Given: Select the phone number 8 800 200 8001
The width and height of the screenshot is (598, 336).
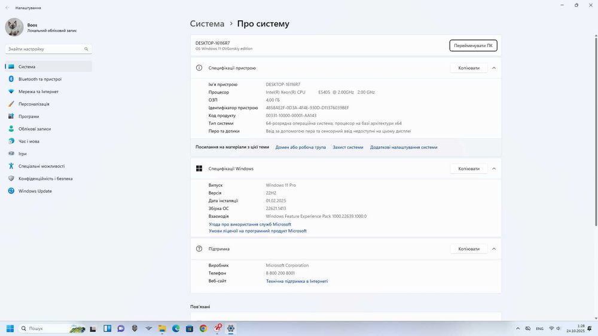Looking at the screenshot, I should pyautogui.click(x=280, y=273).
